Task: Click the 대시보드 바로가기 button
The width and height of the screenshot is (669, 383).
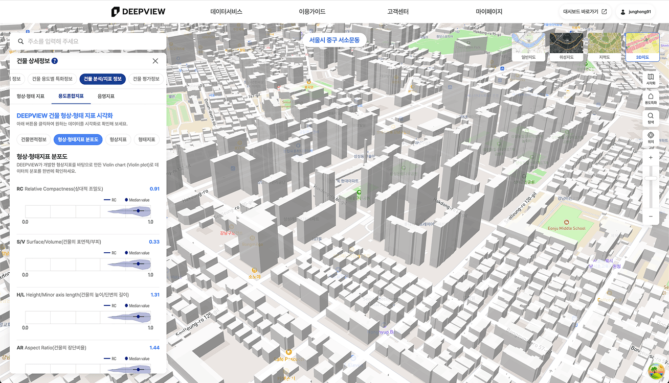Action: click(x=585, y=11)
